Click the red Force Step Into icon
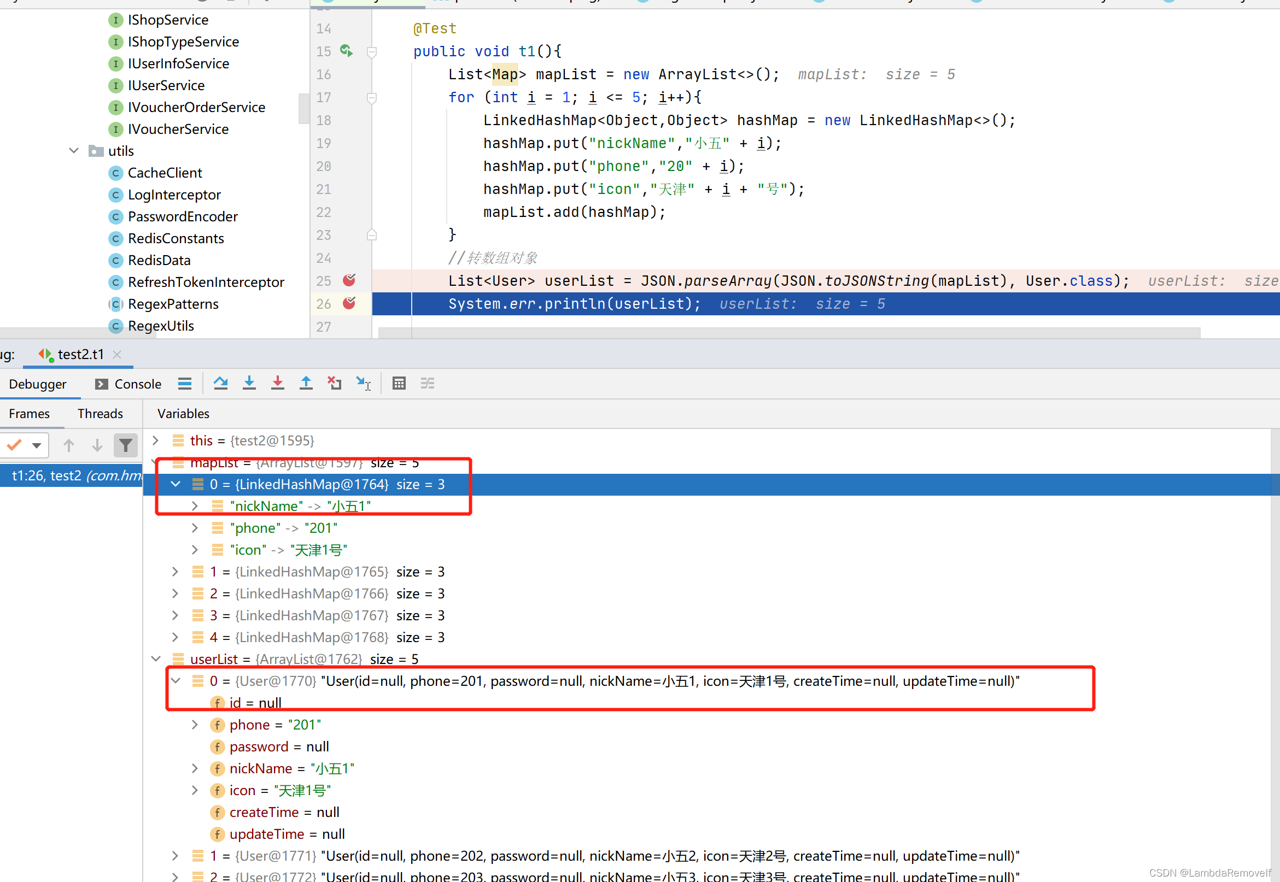Image resolution: width=1280 pixels, height=882 pixels. (278, 383)
